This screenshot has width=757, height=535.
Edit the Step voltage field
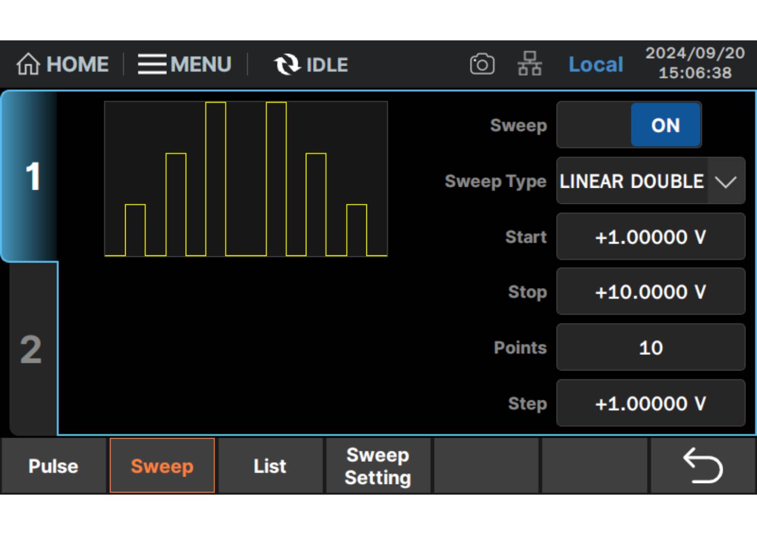[650, 403]
